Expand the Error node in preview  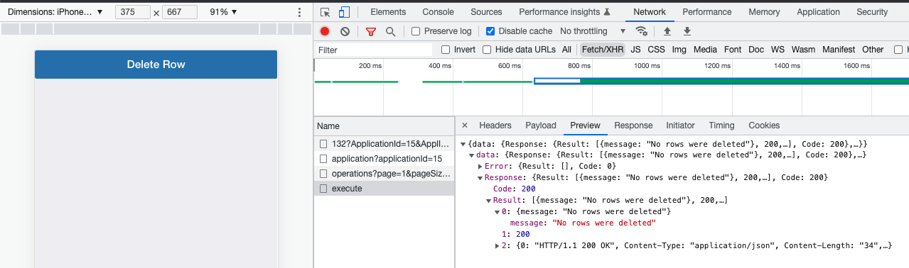(480, 166)
